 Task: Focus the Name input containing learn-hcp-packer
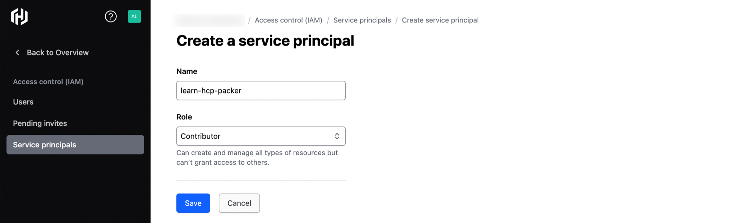pyautogui.click(x=261, y=90)
